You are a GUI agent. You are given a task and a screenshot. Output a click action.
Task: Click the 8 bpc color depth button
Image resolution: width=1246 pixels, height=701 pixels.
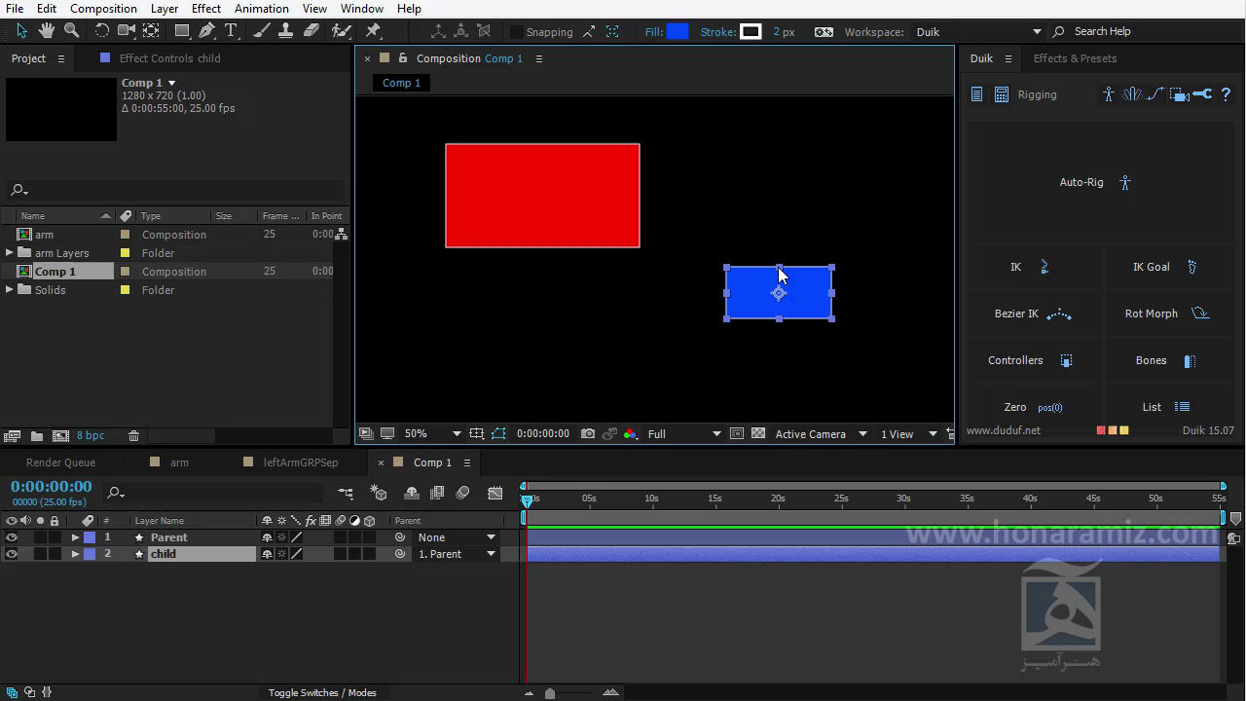tap(91, 436)
